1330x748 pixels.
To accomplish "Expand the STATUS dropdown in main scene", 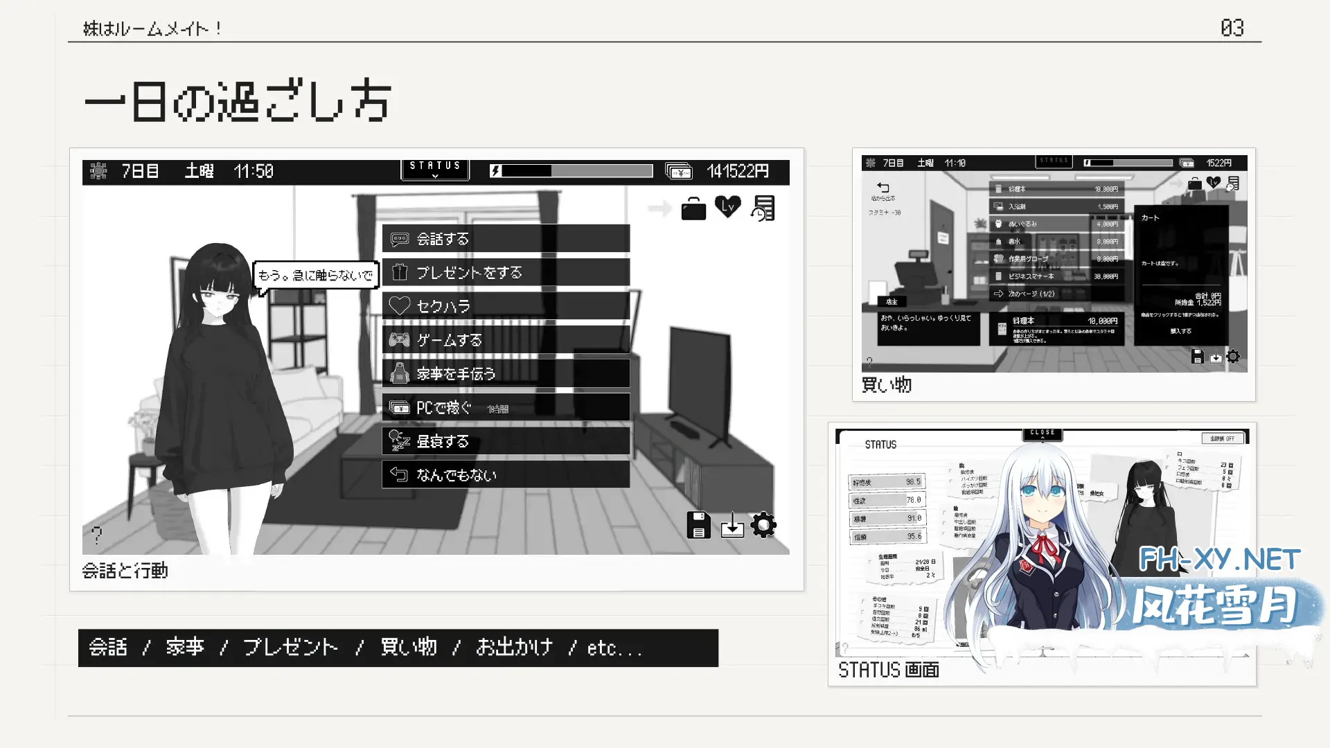I will pos(435,170).
